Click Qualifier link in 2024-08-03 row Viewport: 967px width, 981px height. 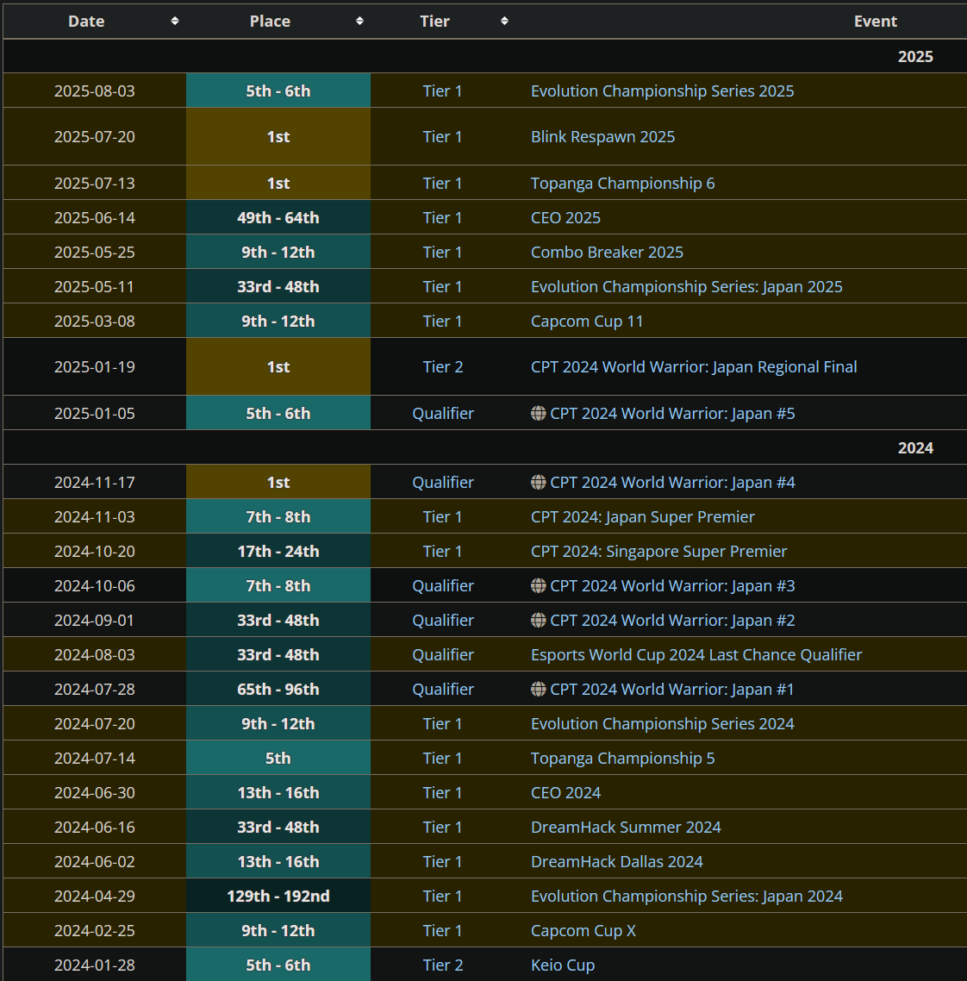(x=443, y=654)
